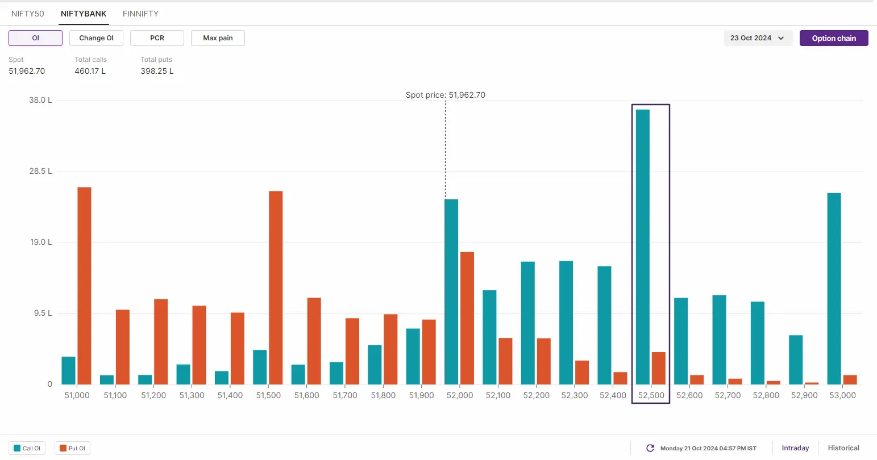
Task: Show the PCR chart
Action: [157, 38]
